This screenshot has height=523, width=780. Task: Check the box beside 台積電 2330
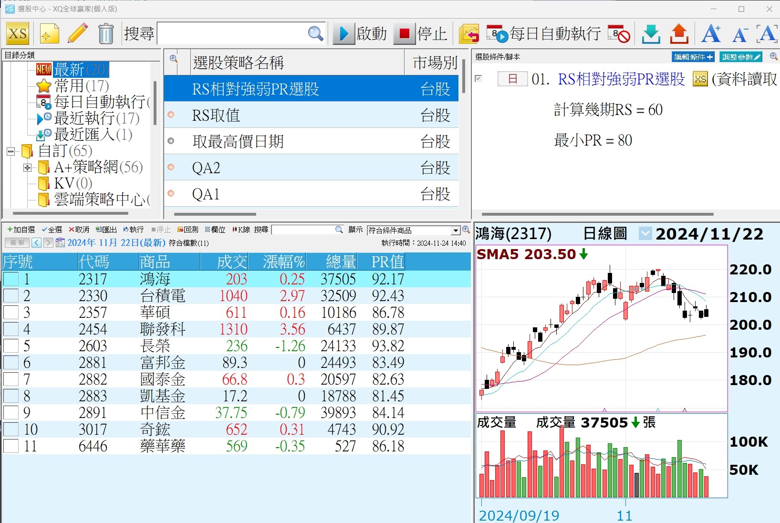11,296
